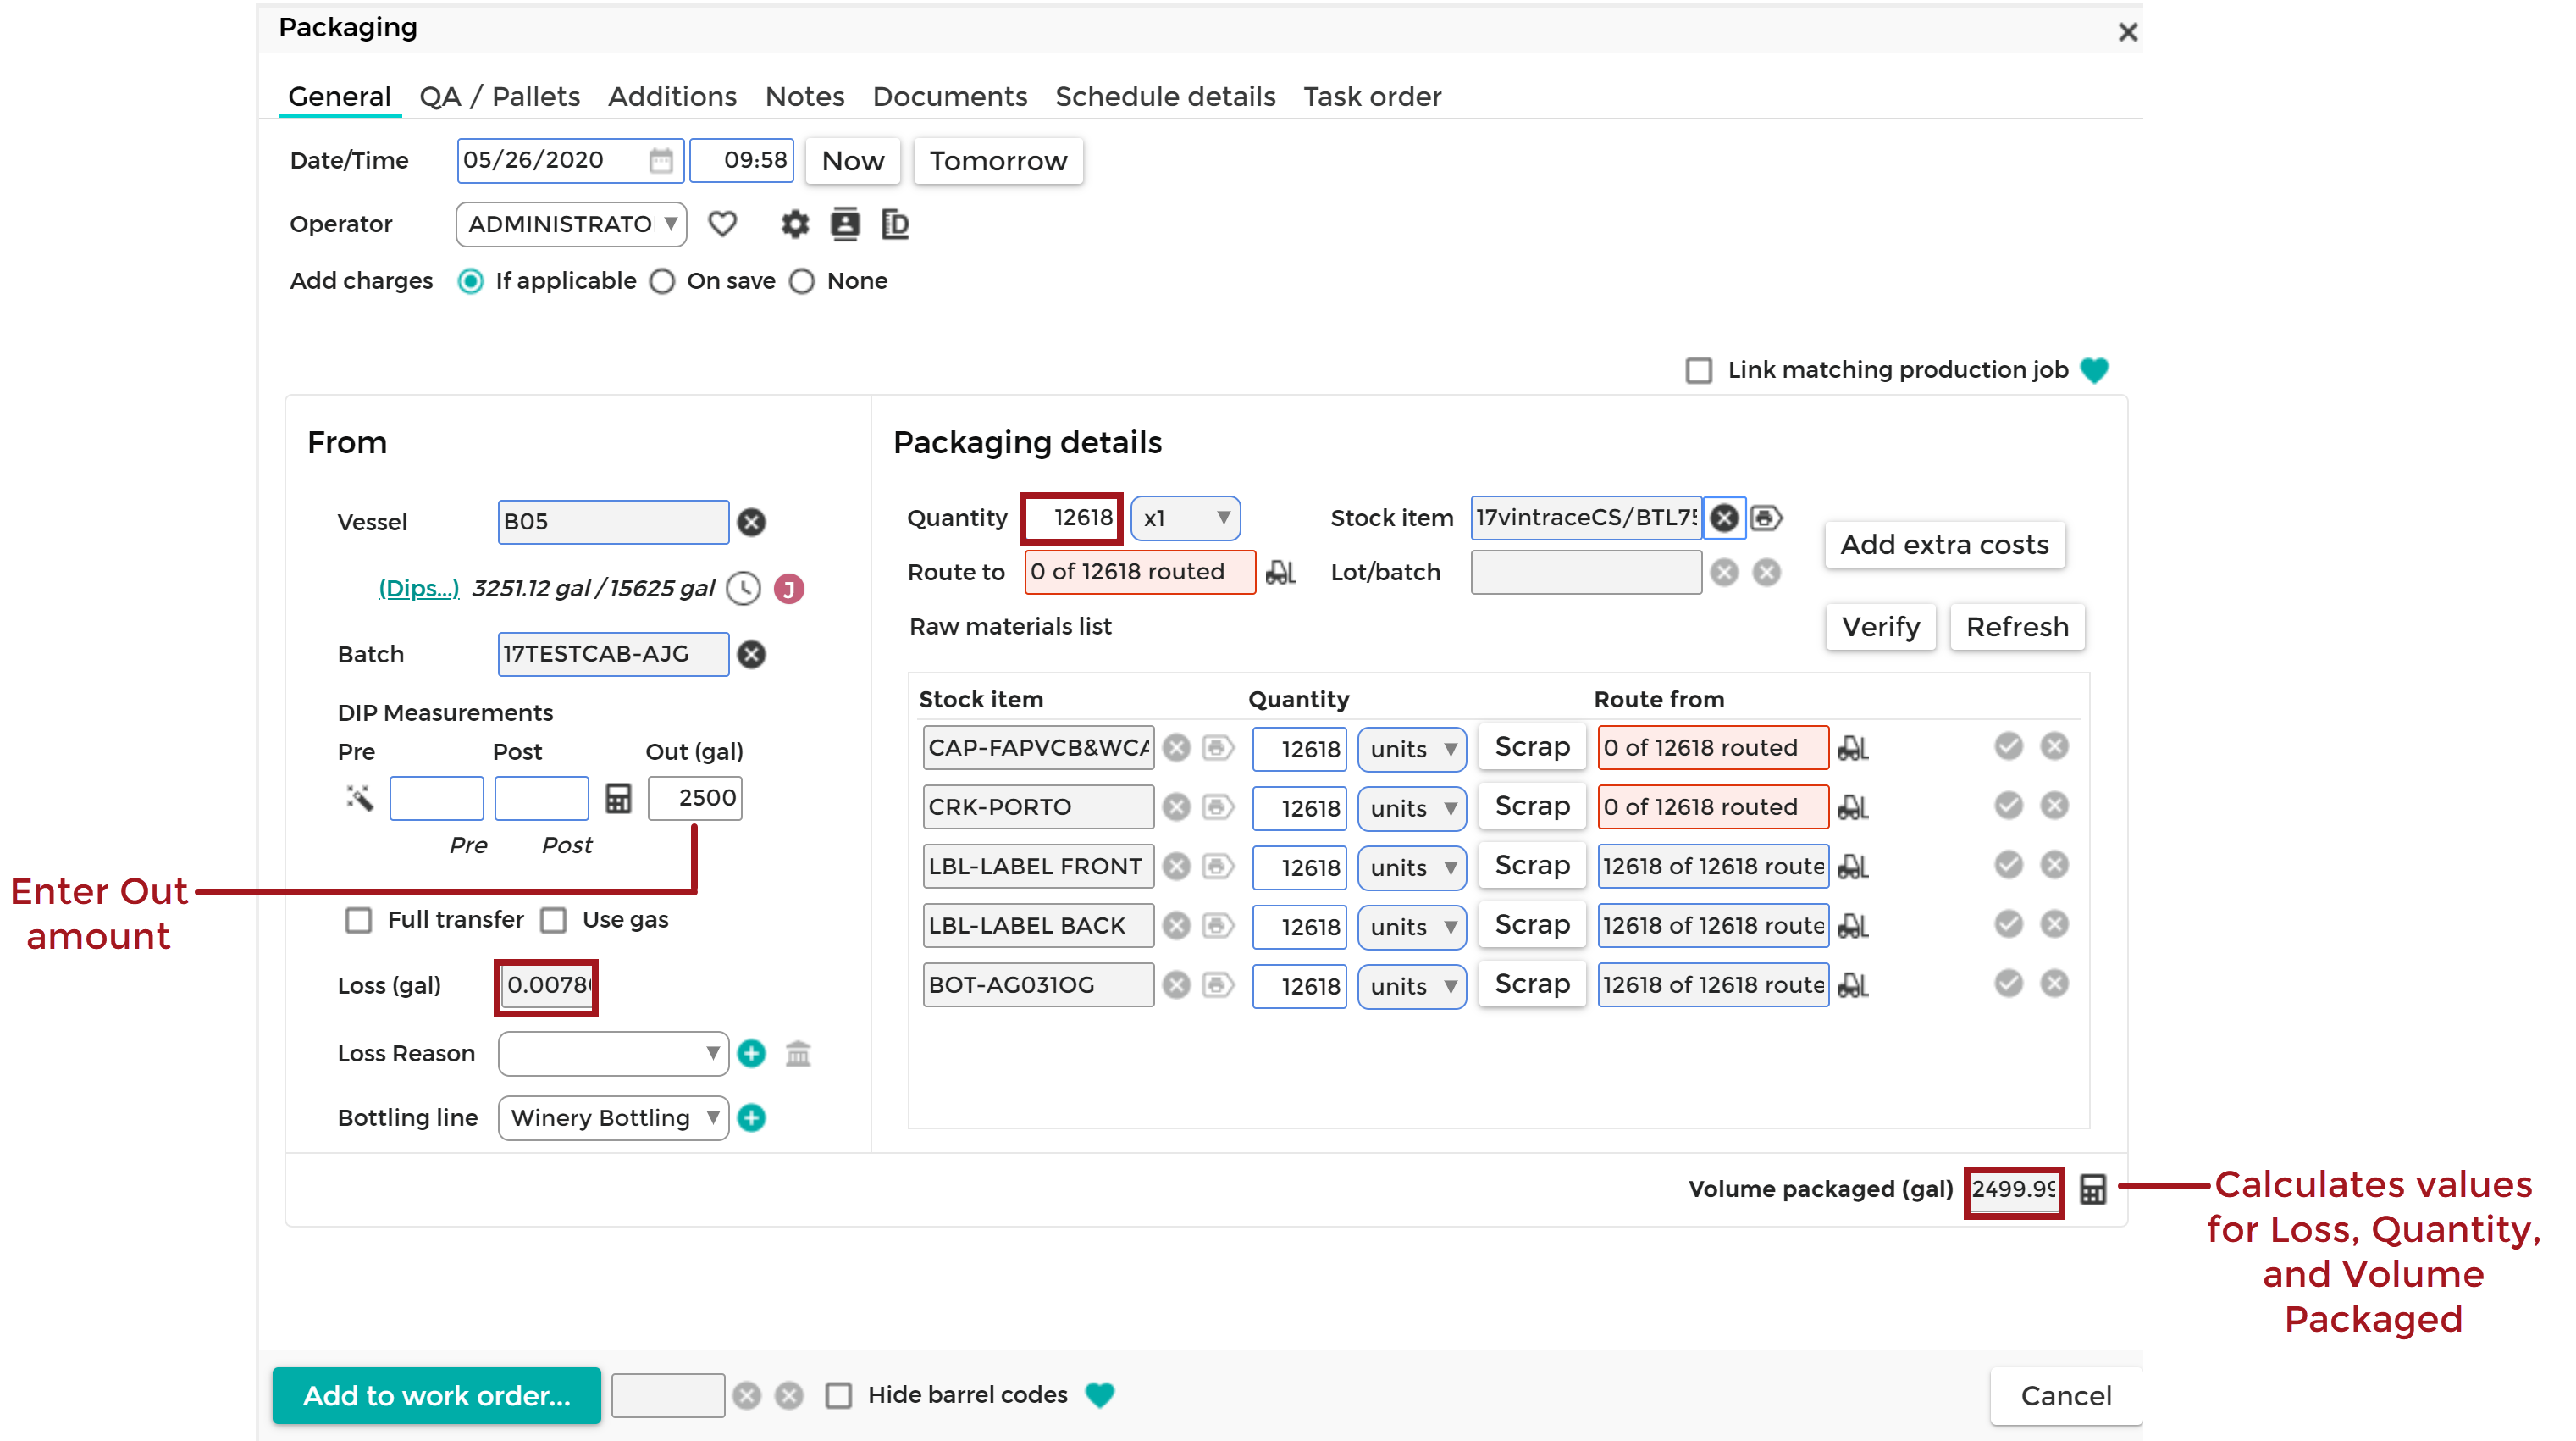Screen dimensions: 2576x1441
Task: Open the operator settings gear icon
Action: [794, 224]
